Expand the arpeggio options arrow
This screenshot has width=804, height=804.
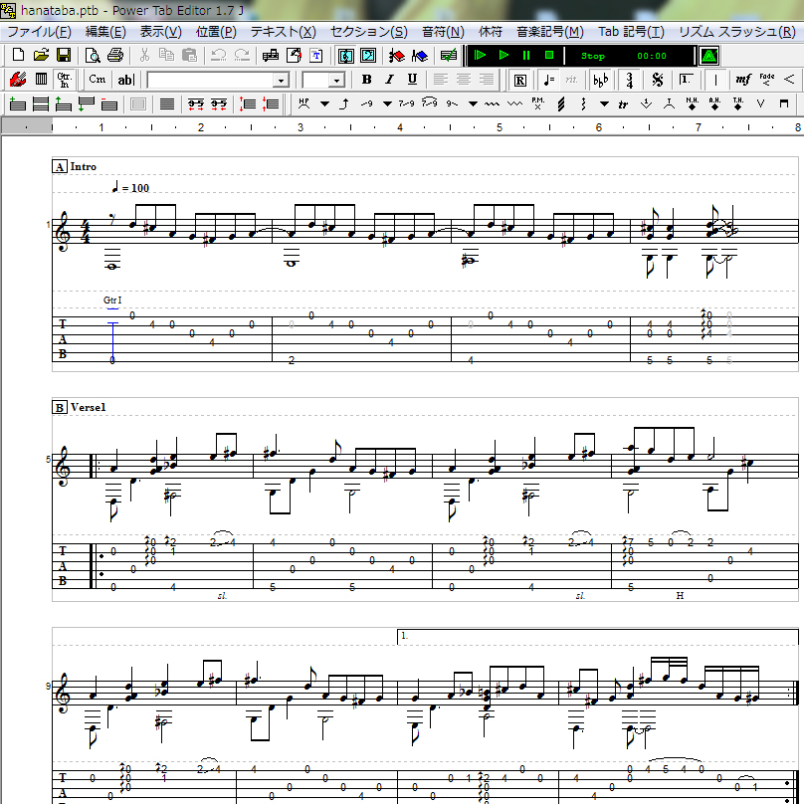point(605,104)
